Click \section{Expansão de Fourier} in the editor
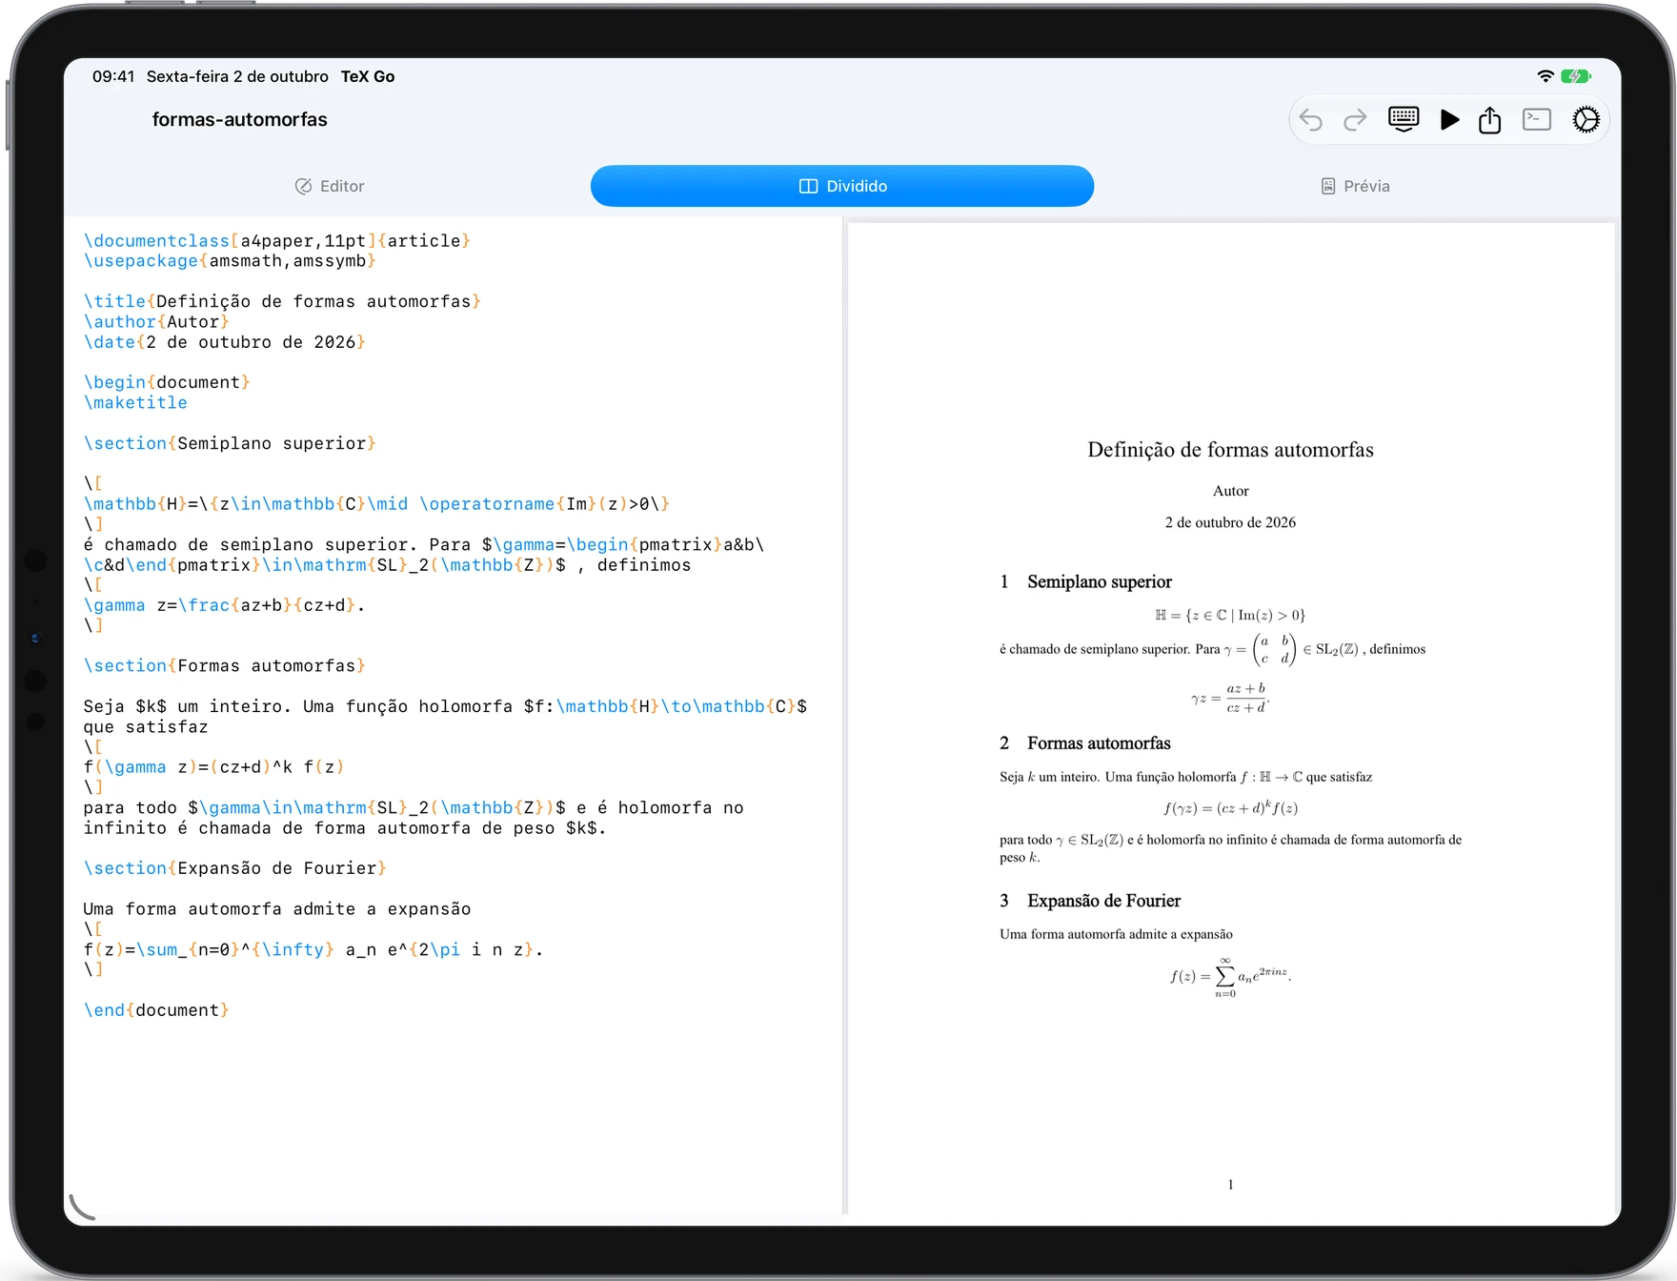 tap(235, 868)
